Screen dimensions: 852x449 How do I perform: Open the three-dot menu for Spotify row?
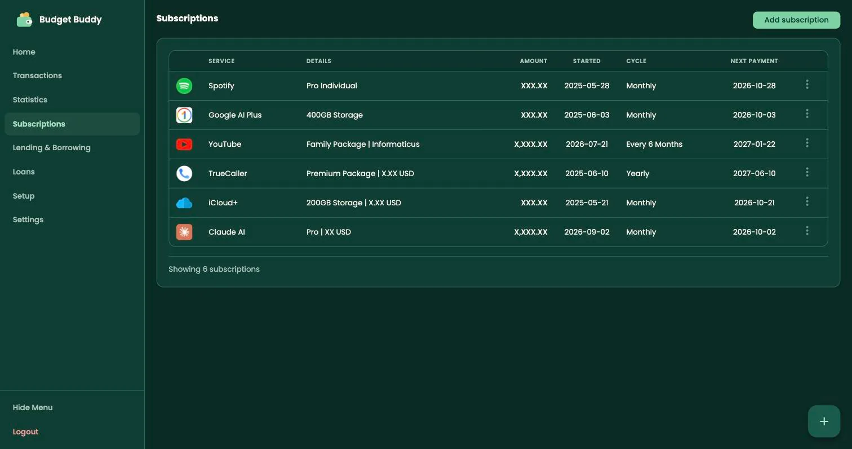click(x=807, y=84)
